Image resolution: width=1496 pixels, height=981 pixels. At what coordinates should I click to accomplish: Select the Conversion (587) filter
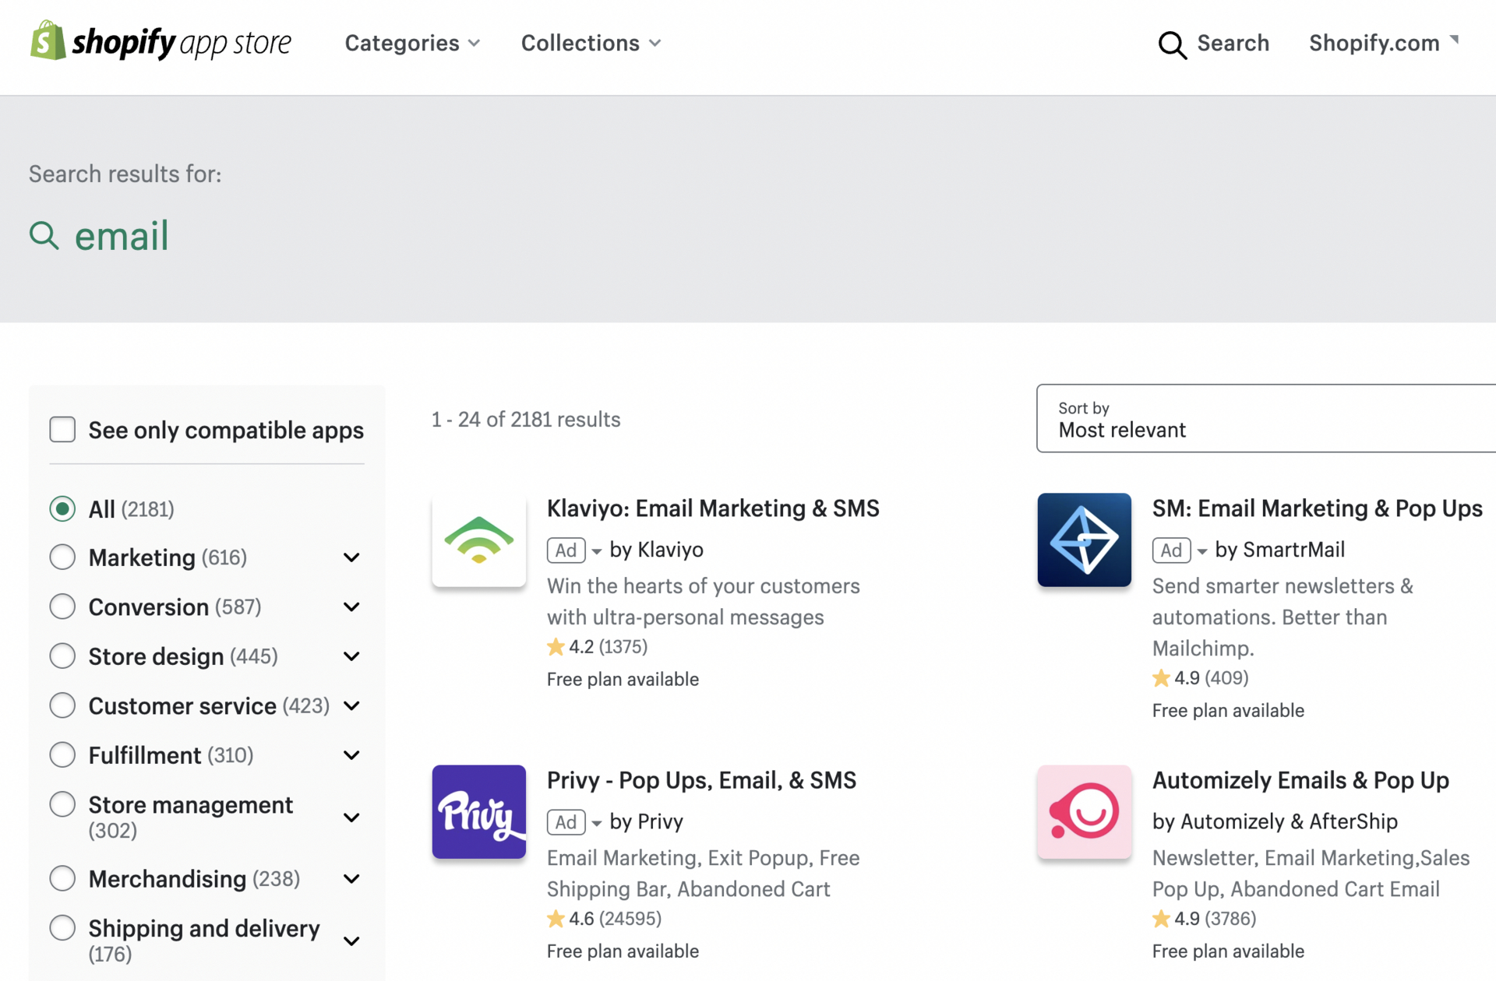(62, 607)
